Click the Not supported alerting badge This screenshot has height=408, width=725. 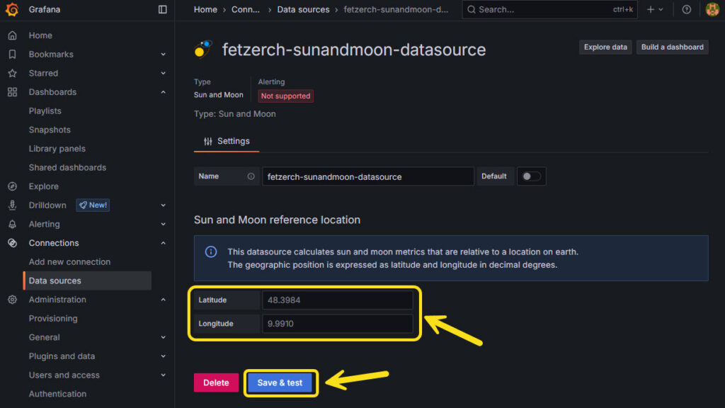(x=285, y=96)
